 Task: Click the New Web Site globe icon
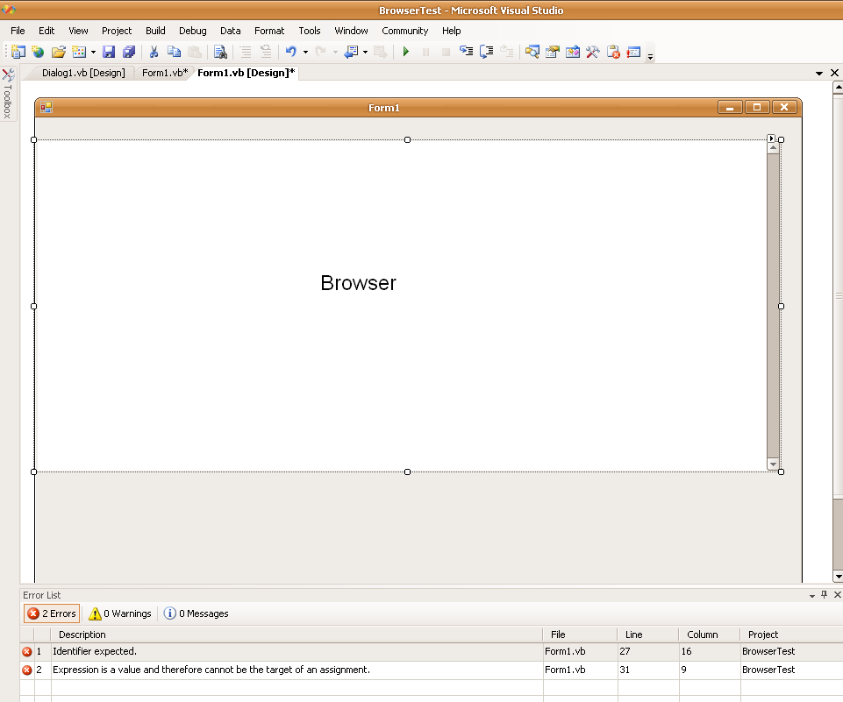[x=38, y=52]
